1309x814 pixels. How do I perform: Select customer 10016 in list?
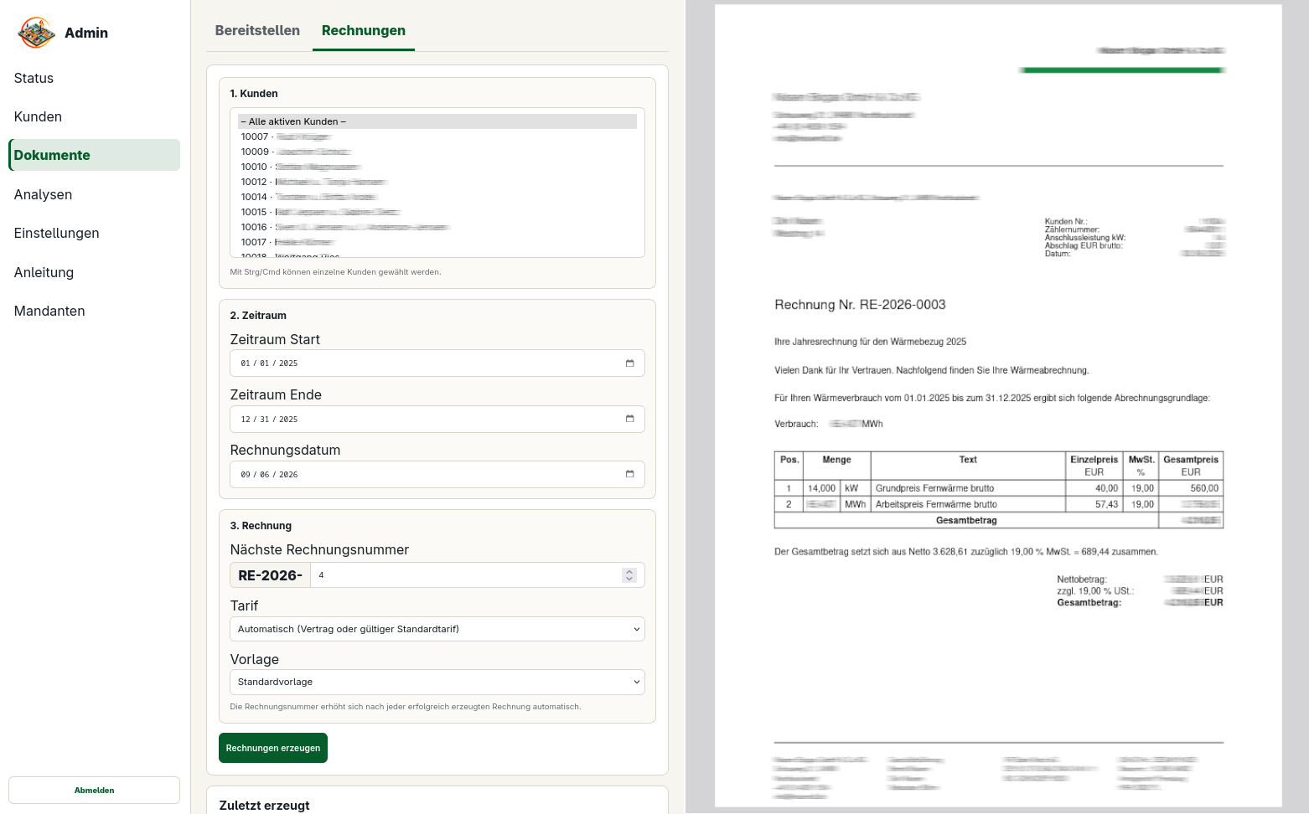pyautogui.click(x=437, y=227)
